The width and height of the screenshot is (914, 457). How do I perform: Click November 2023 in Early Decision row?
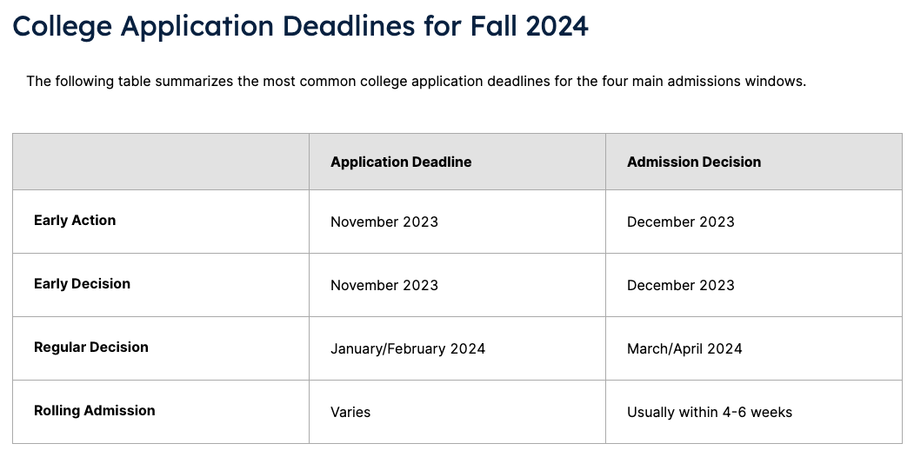coord(384,285)
